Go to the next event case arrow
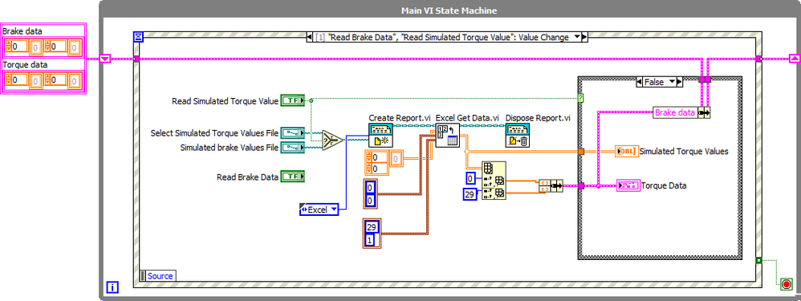The height and width of the screenshot is (301, 801). pos(584,37)
